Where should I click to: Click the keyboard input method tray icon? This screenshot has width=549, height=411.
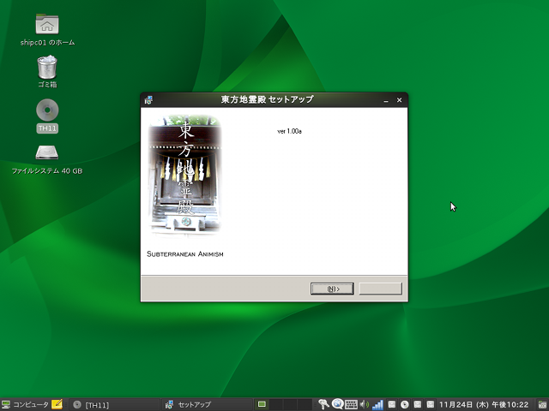click(x=351, y=405)
